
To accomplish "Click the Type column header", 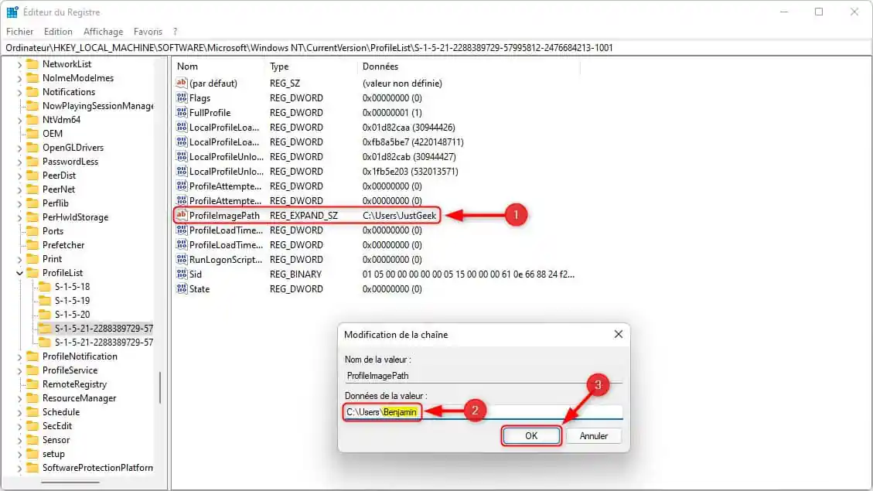I will pos(311,66).
